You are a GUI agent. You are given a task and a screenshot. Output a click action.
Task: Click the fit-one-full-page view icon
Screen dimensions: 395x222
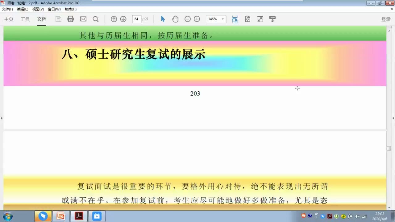coord(247,19)
